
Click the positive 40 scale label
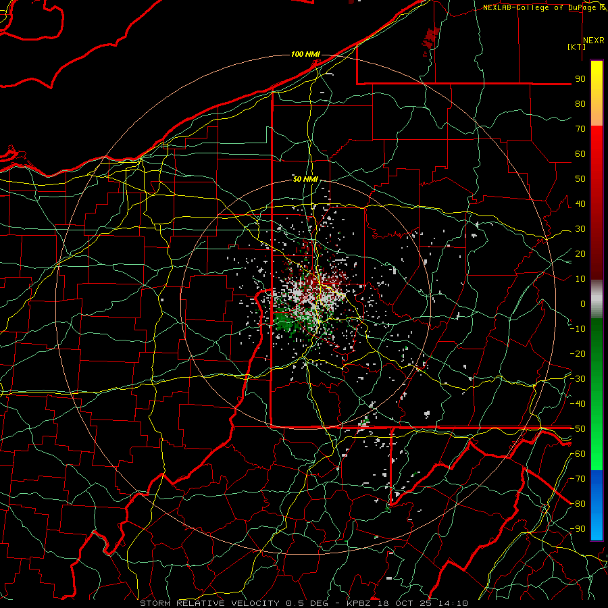click(x=580, y=203)
